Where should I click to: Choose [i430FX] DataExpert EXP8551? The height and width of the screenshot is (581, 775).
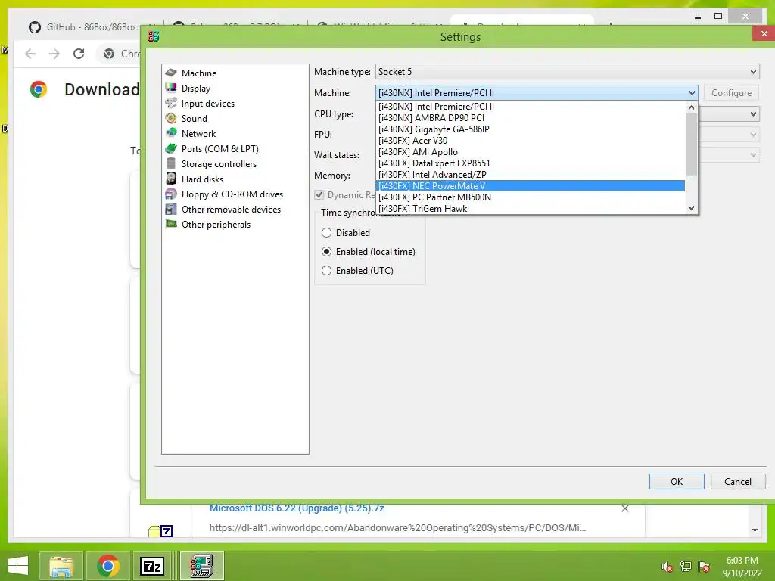[x=531, y=163]
